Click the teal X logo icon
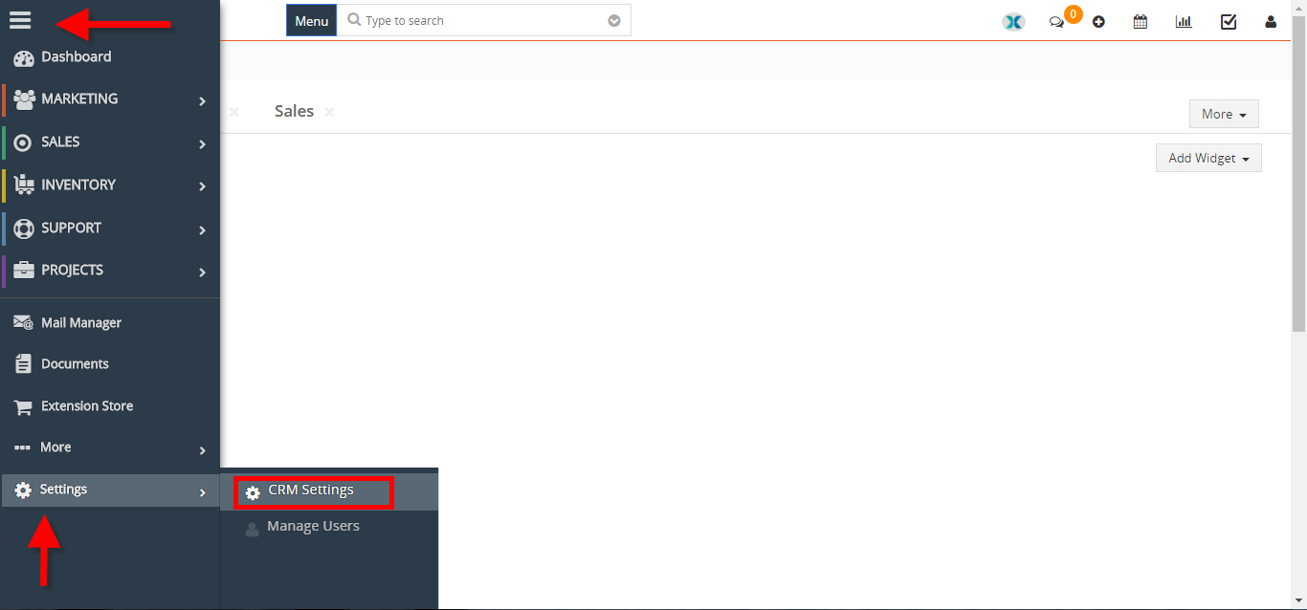This screenshot has height=610, width=1307. pos(1013,21)
